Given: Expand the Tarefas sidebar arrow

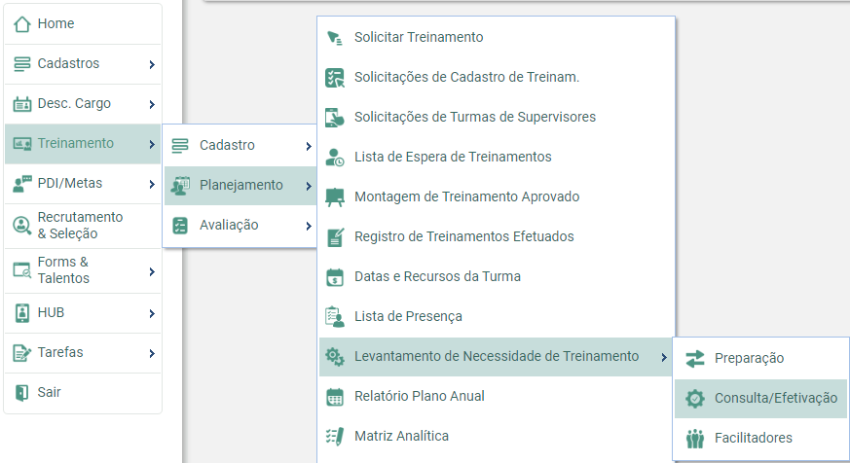Looking at the screenshot, I should point(152,354).
